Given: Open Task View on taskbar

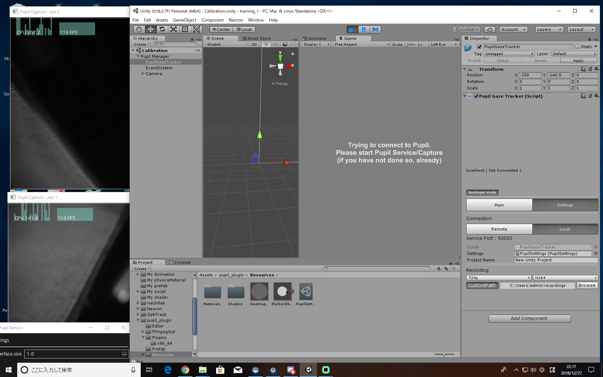Looking at the screenshot, I should tap(149, 370).
